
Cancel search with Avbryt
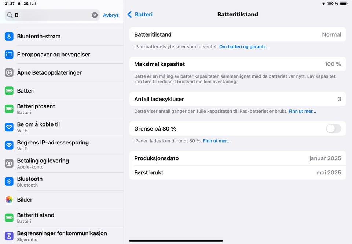tap(111, 15)
